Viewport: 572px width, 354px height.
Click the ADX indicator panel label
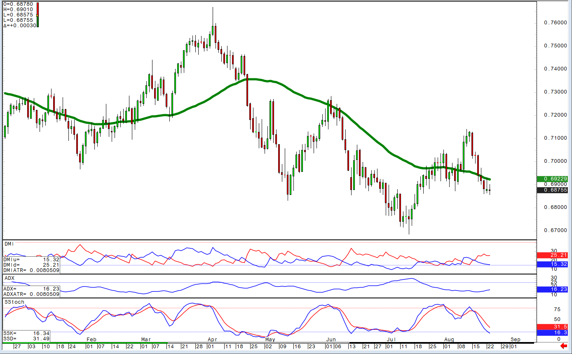coord(9,279)
